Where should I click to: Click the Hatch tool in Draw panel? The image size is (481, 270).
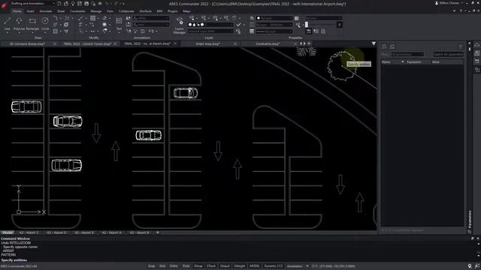55,31
